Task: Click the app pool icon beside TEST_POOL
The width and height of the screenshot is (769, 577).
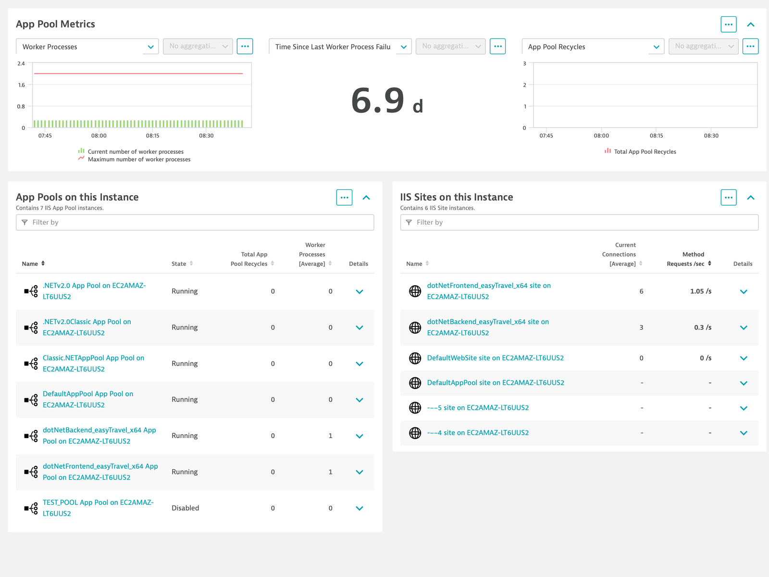Action: (x=31, y=508)
